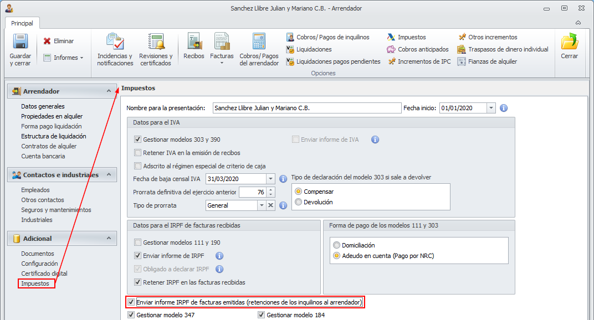Screen dimensions: 594x320
Task: Click Guardar y cerrar floppy icon
Action: tap(21, 42)
